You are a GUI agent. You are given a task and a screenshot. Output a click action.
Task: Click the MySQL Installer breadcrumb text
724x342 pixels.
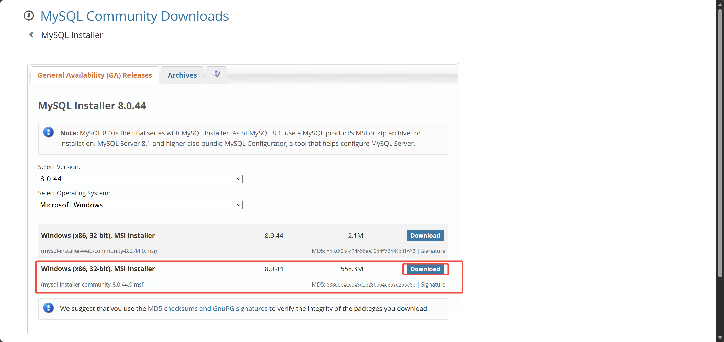click(x=72, y=35)
